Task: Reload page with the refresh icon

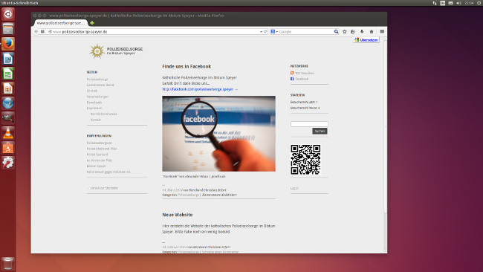Action: [x=265, y=31]
